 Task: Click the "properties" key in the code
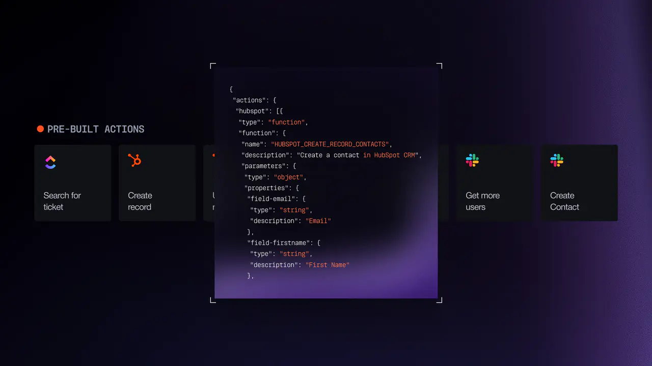[x=266, y=188]
